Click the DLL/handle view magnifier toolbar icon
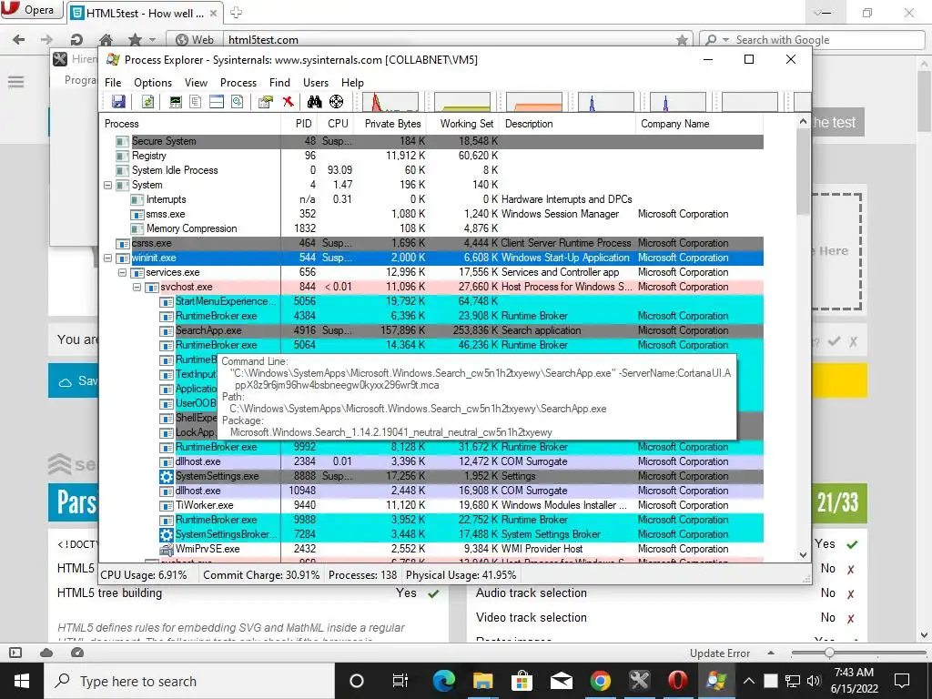Viewport: 932px width, 699px height. [238, 102]
